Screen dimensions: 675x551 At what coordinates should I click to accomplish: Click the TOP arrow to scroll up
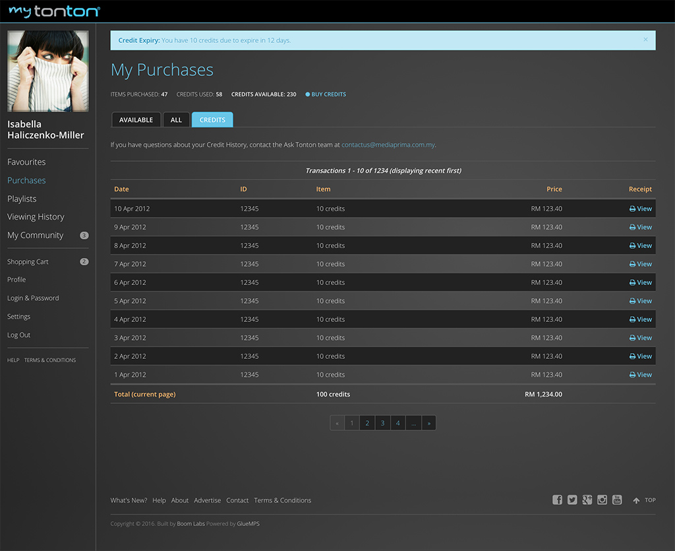[644, 500]
